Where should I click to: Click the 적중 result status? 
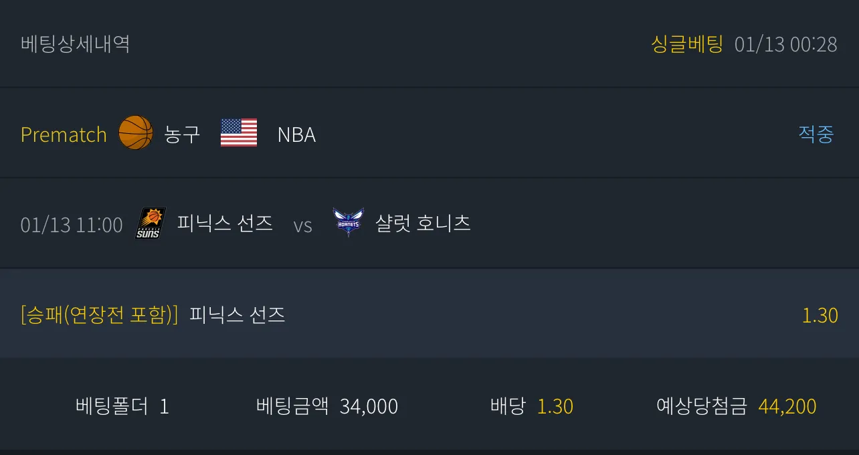[x=816, y=134]
